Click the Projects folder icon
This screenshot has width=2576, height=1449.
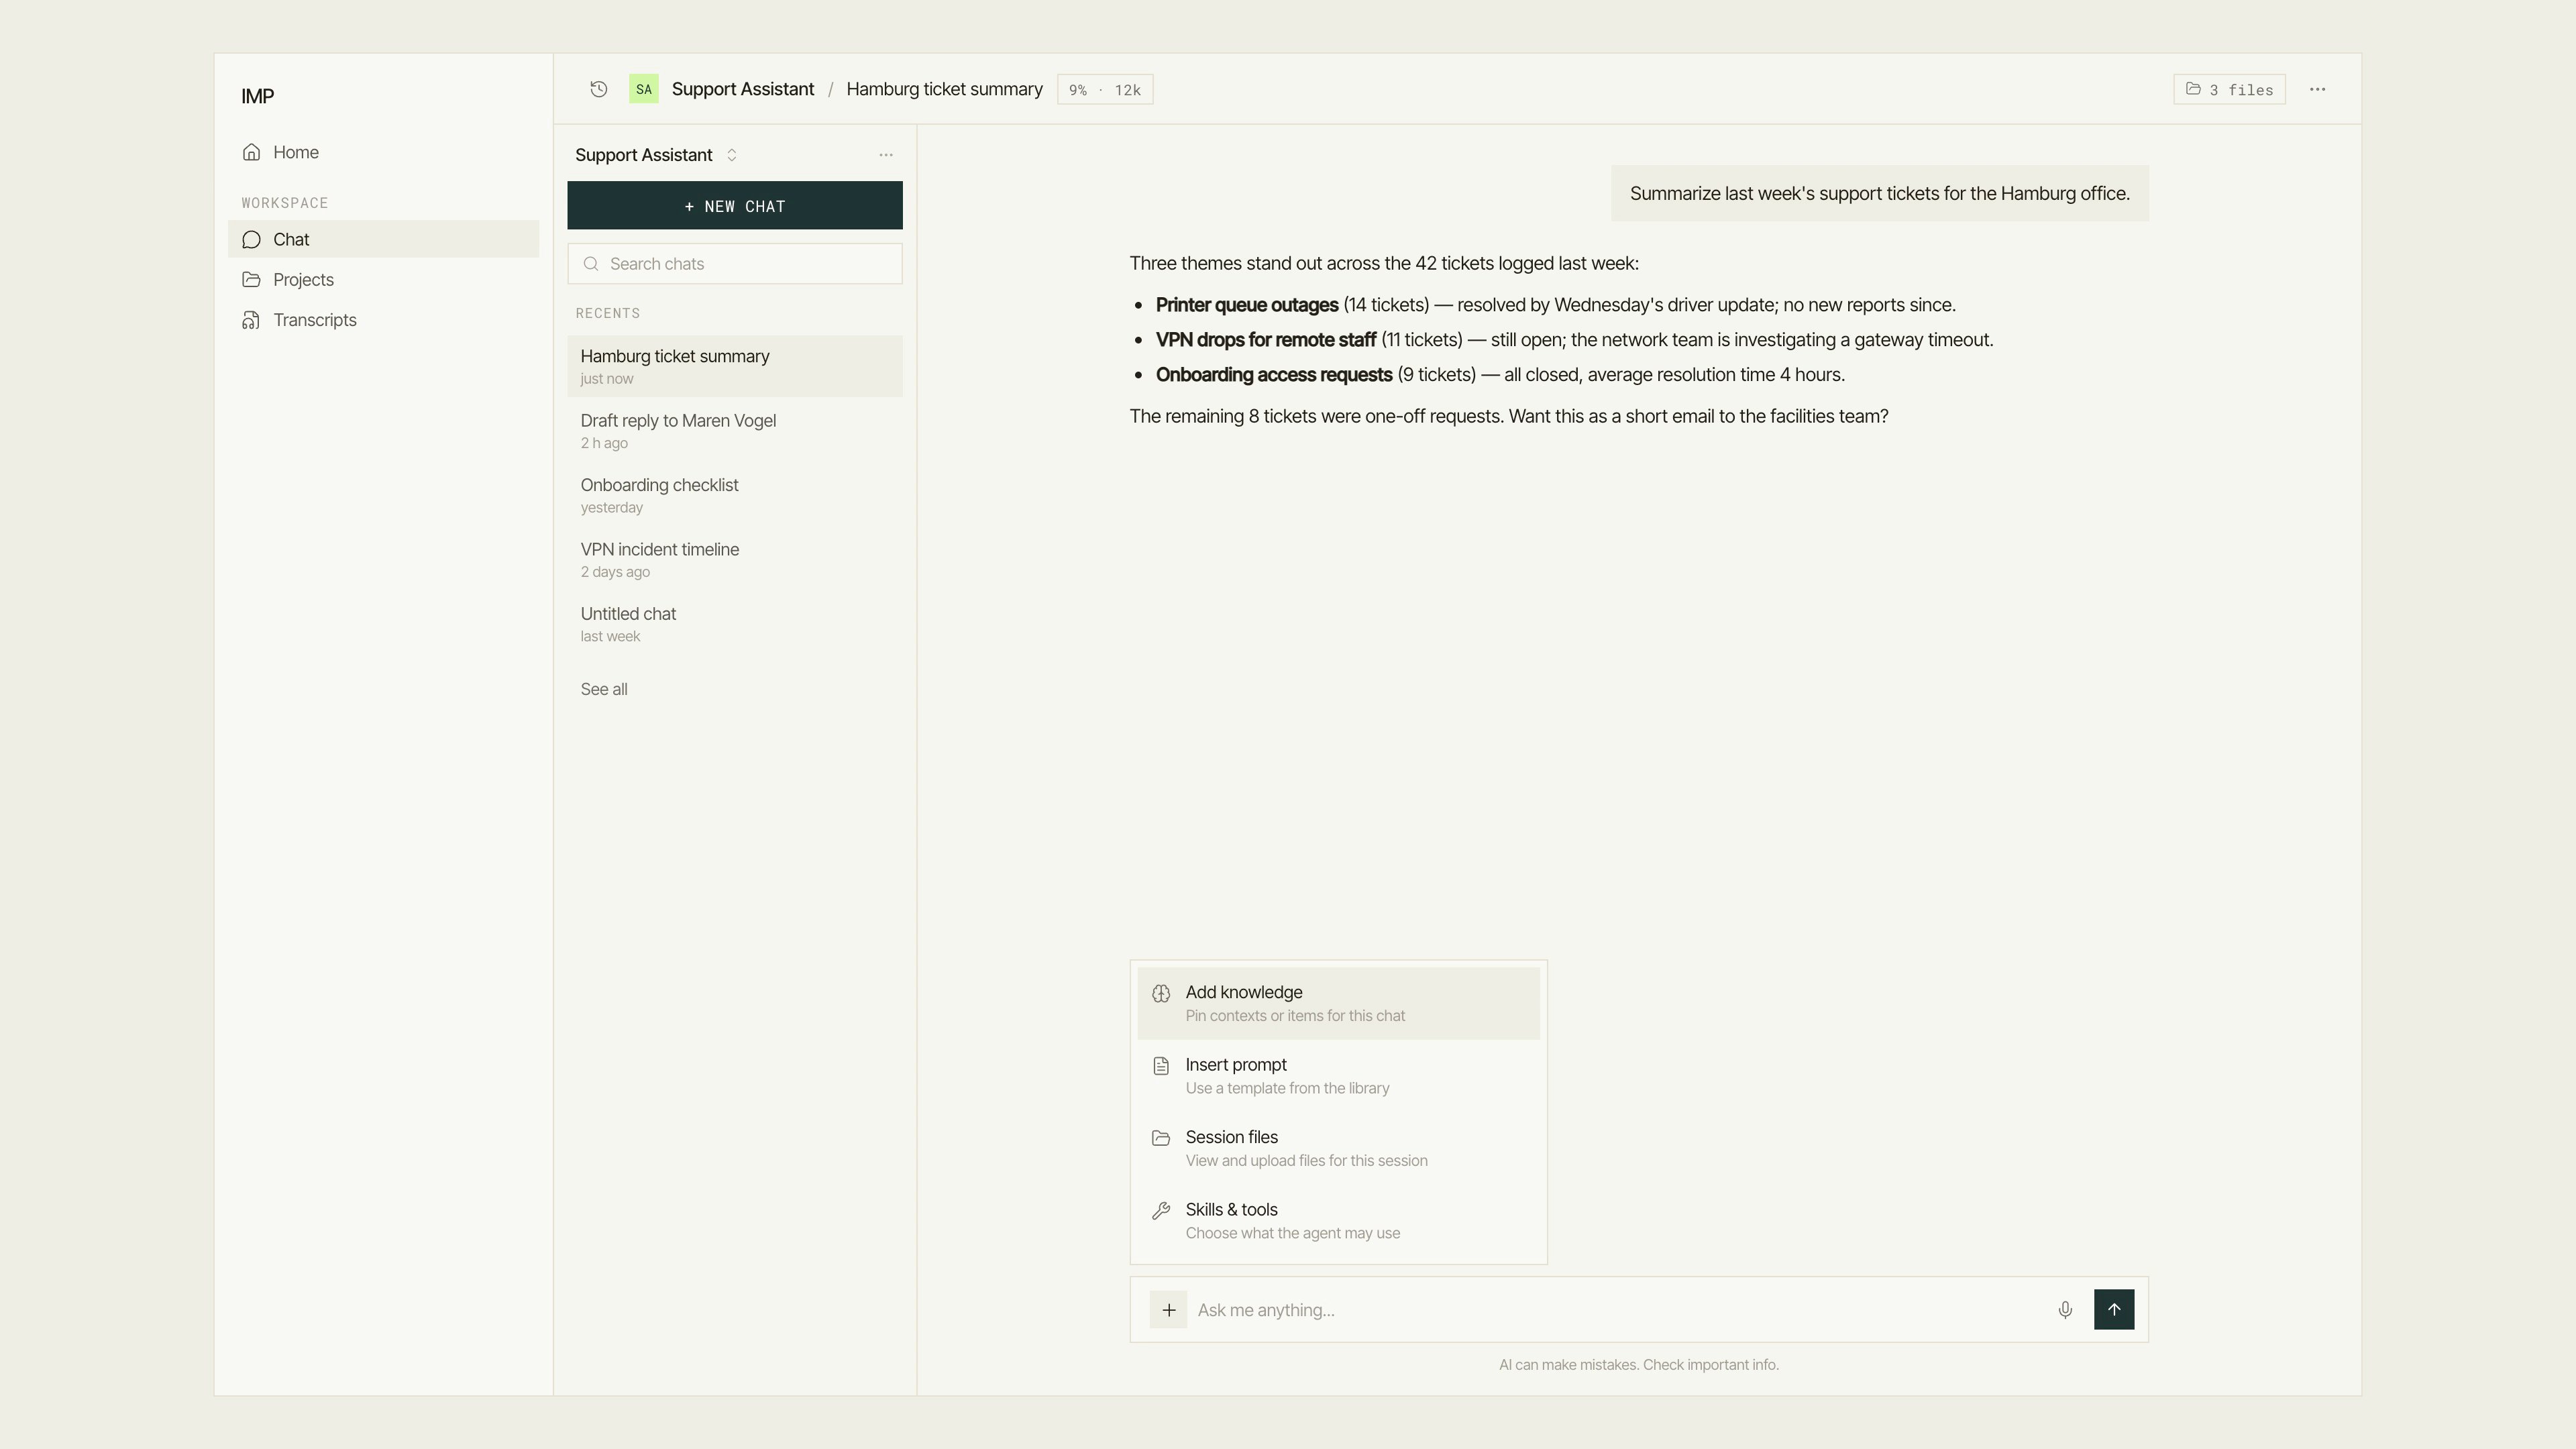coord(252,280)
